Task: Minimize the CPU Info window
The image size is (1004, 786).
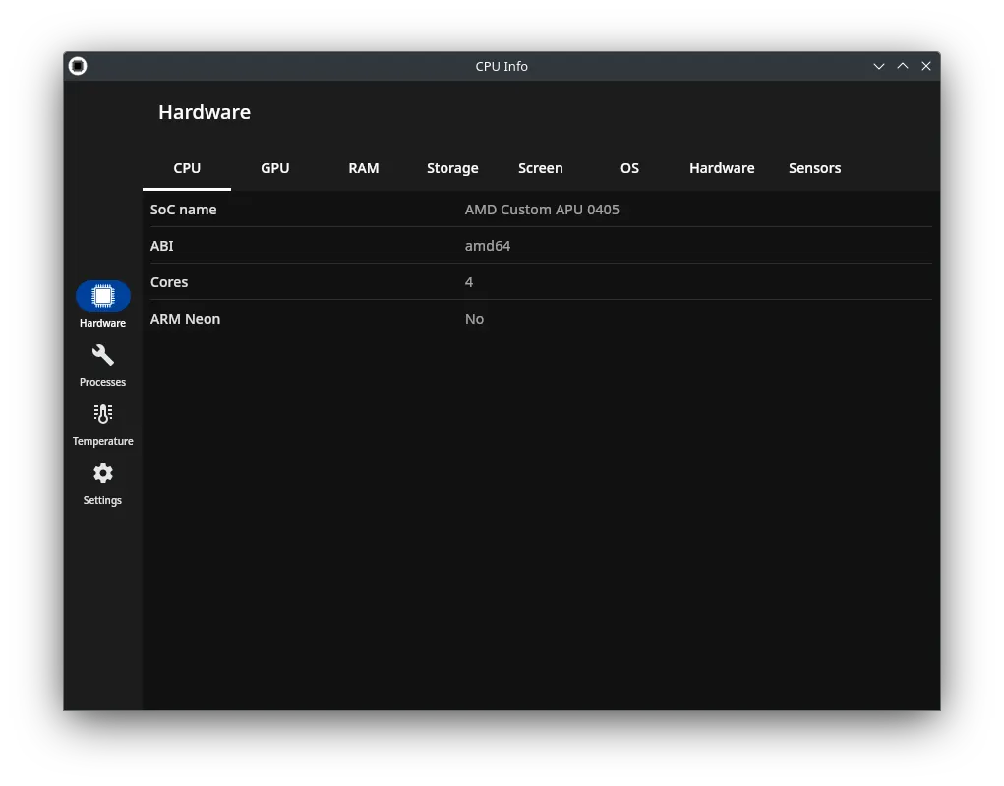Action: pyautogui.click(x=879, y=66)
